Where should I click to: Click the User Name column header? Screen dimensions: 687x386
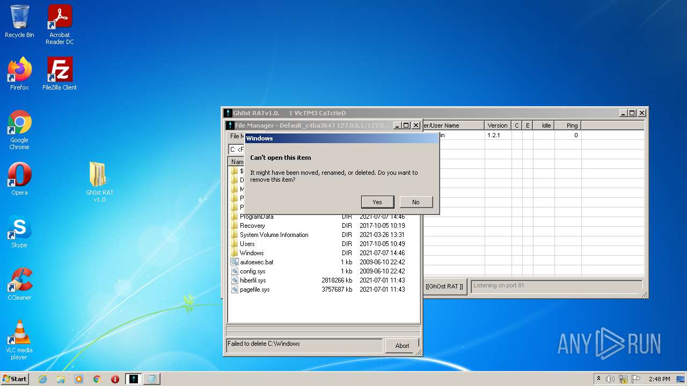point(454,125)
